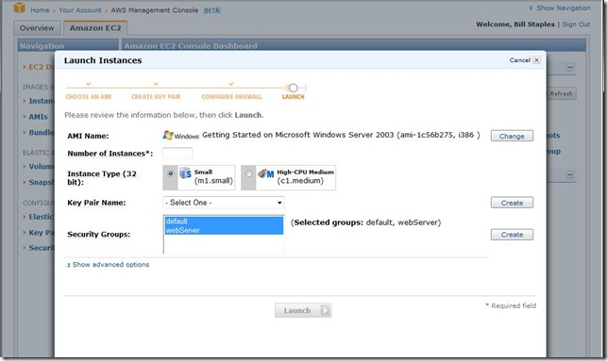
Task: Switch to the Amazon EC2 tab
Action: (x=95, y=28)
